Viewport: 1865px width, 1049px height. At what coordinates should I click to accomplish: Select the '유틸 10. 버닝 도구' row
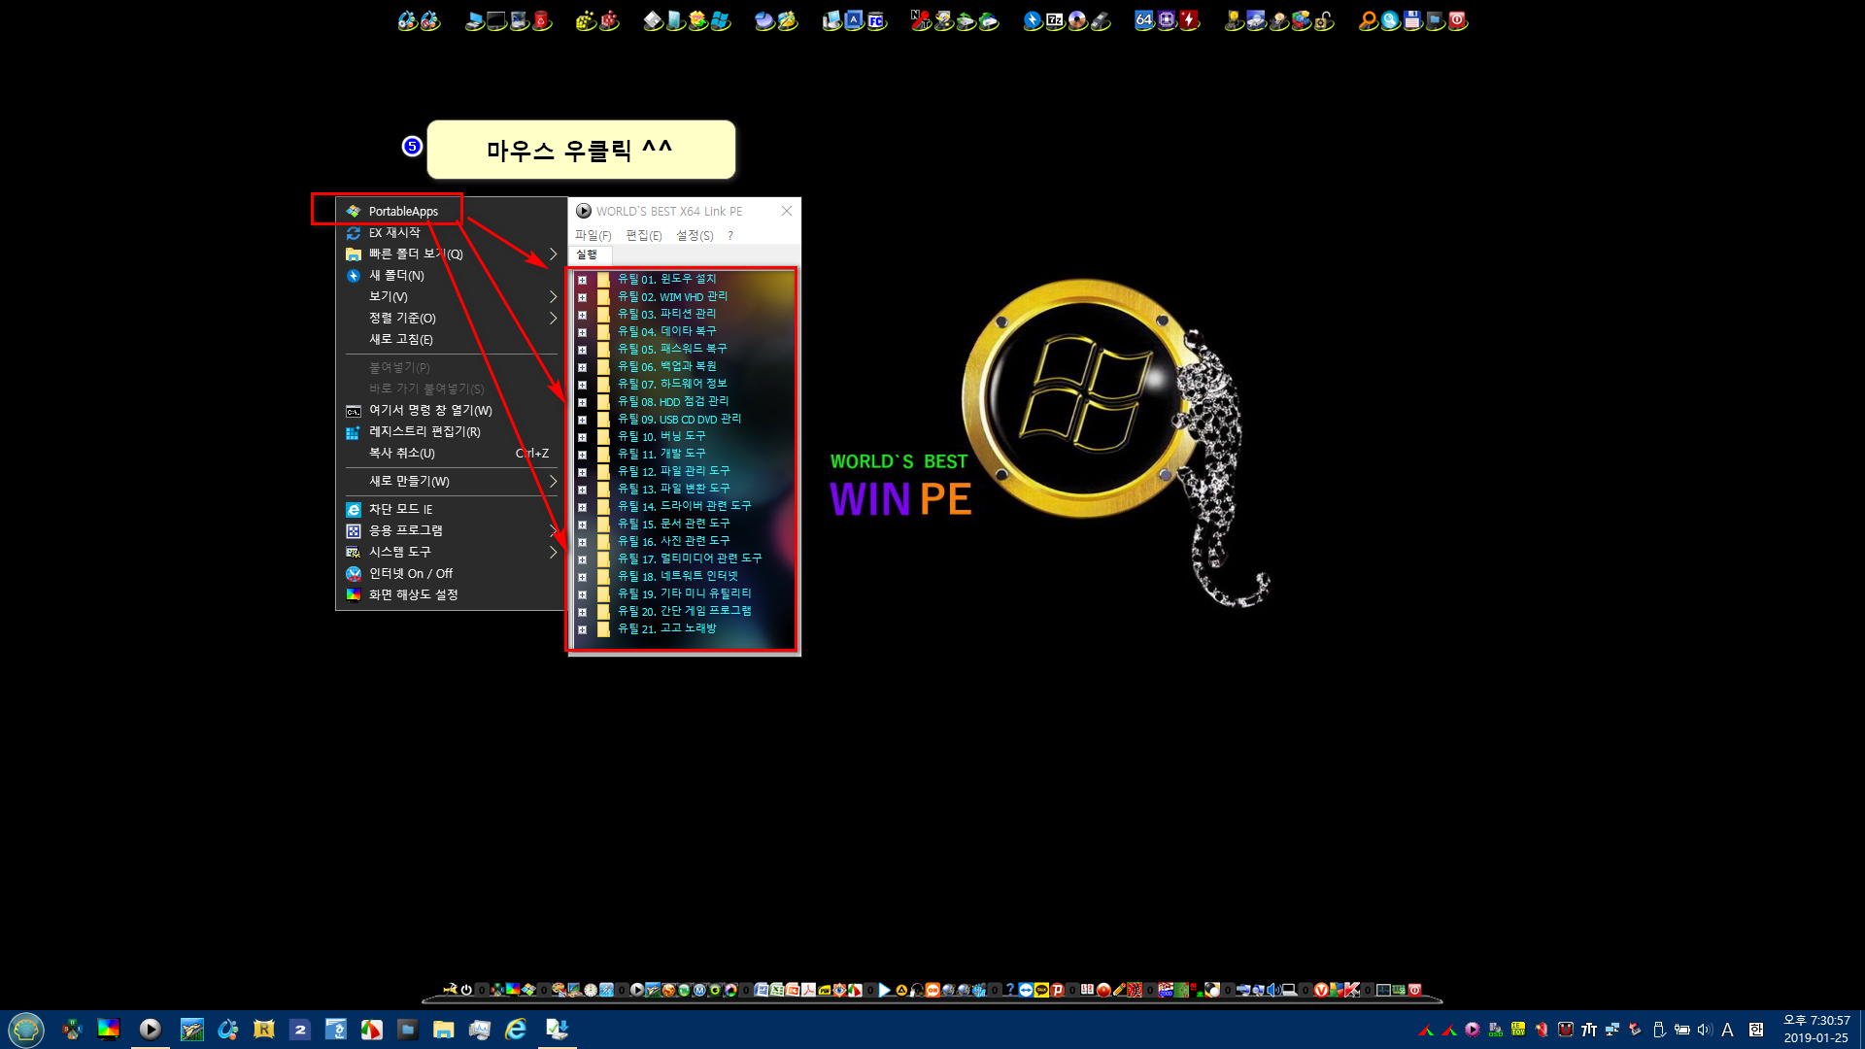(x=661, y=437)
